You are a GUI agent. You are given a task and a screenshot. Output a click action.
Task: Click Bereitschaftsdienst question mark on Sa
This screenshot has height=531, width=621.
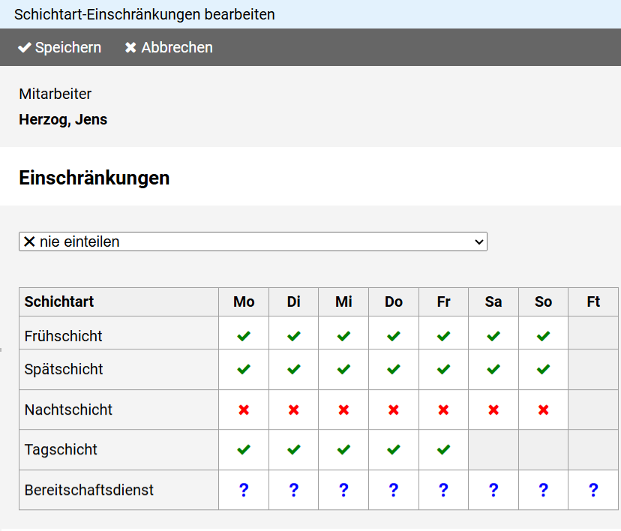(x=493, y=490)
